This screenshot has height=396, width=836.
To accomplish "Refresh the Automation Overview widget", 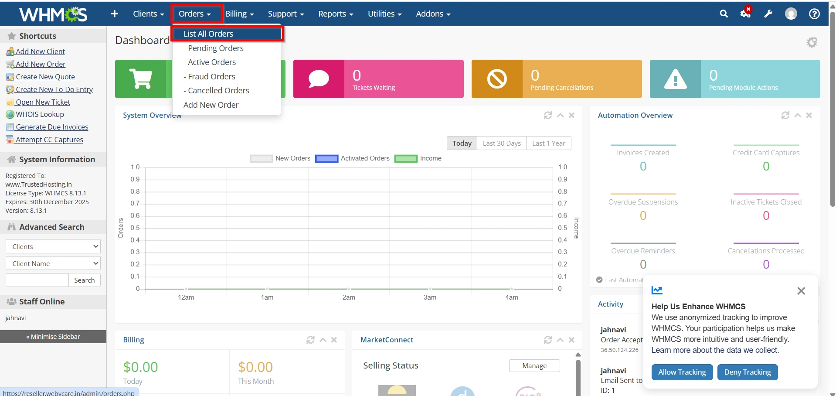I will click(785, 115).
